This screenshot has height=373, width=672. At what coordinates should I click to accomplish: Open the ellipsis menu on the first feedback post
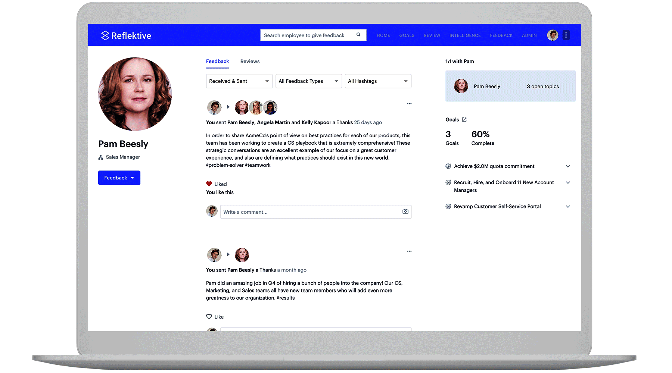409,103
